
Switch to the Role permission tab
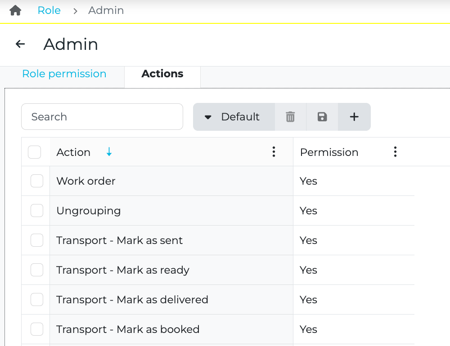click(64, 74)
